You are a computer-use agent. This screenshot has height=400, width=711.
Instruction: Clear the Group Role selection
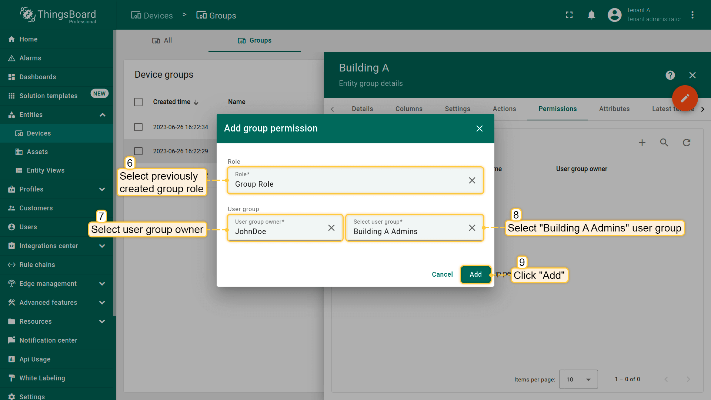pyautogui.click(x=472, y=180)
